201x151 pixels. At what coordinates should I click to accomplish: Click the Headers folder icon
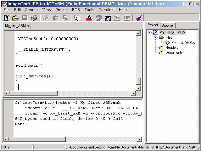[x=161, y=48]
